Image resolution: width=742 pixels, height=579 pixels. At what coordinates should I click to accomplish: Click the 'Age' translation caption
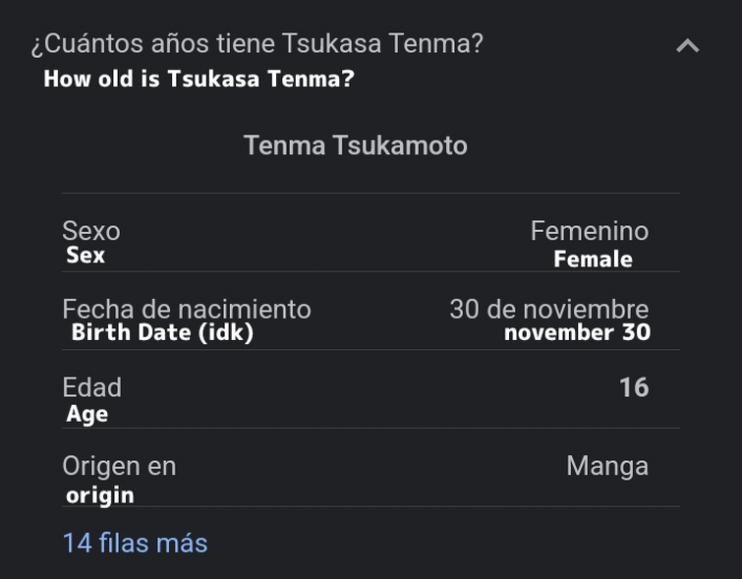[x=87, y=414]
